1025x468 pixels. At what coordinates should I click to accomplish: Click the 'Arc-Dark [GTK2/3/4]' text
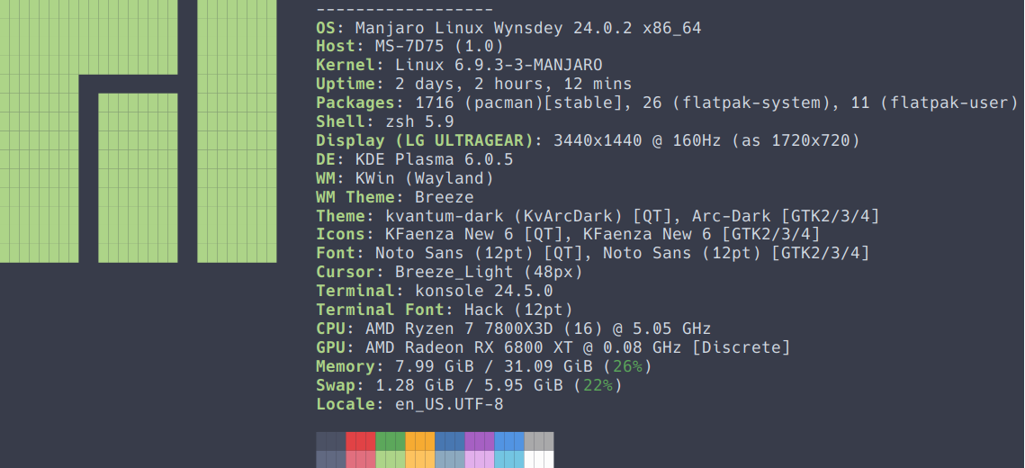(786, 216)
